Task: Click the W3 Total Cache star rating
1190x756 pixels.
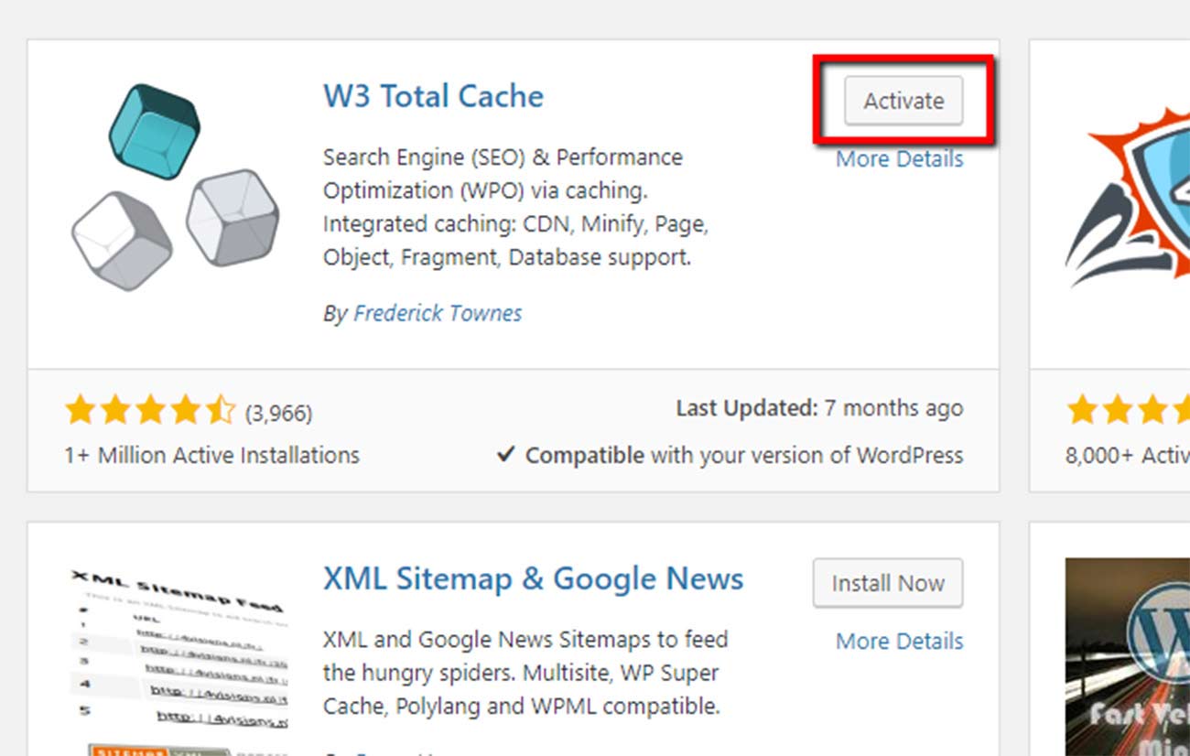Action: (150, 411)
